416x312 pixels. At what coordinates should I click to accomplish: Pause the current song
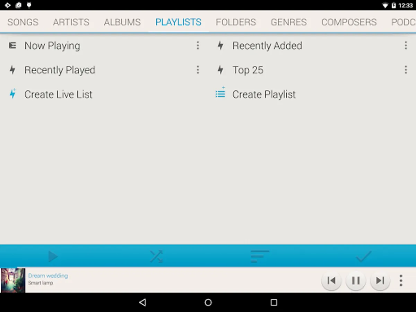356,280
